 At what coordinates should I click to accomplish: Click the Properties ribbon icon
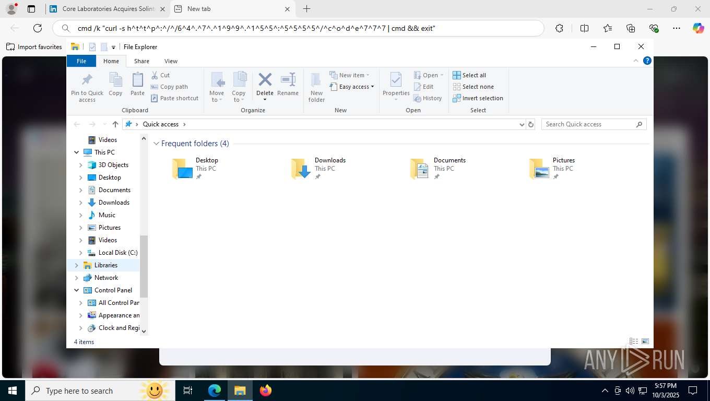(396, 80)
